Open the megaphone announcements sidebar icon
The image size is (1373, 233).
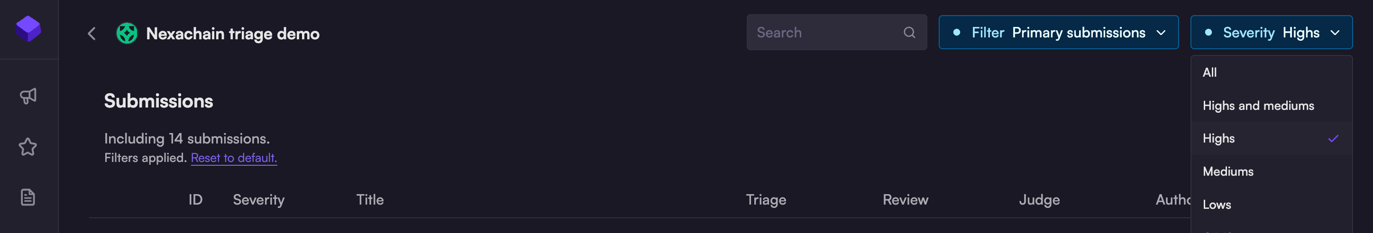(x=28, y=96)
